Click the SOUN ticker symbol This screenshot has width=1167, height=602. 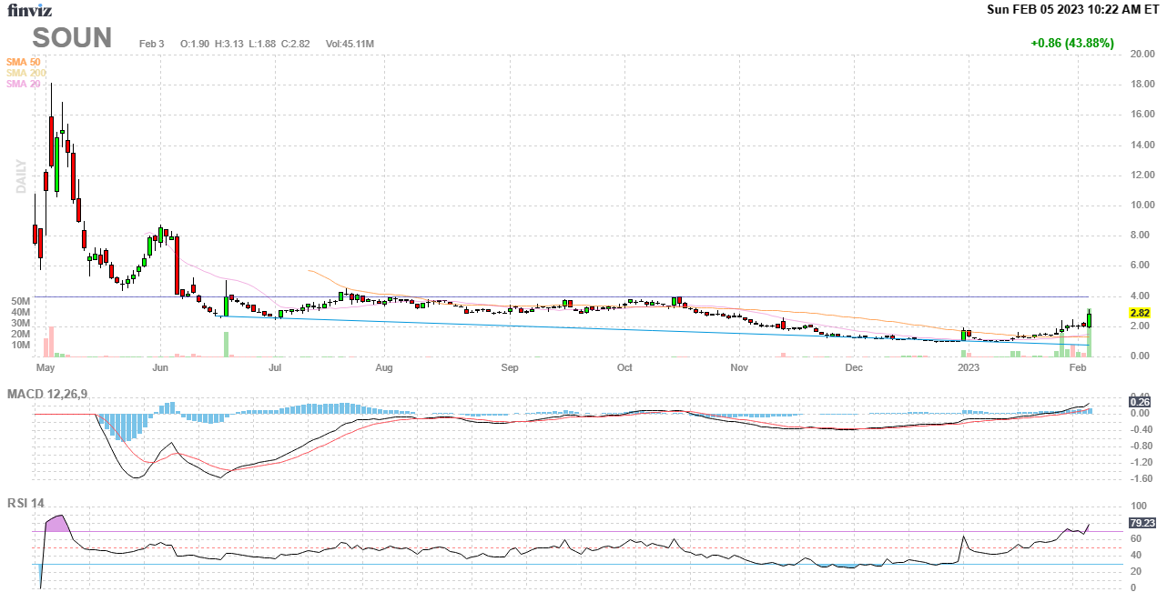tap(72, 38)
